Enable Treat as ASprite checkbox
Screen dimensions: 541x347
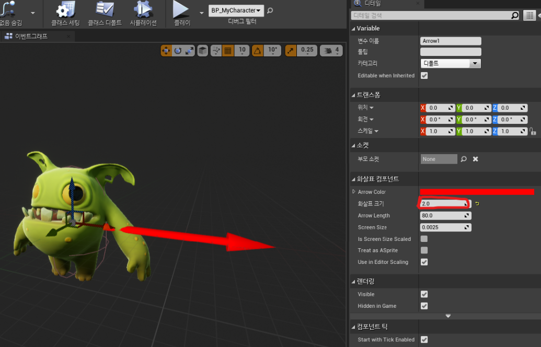[424, 250]
